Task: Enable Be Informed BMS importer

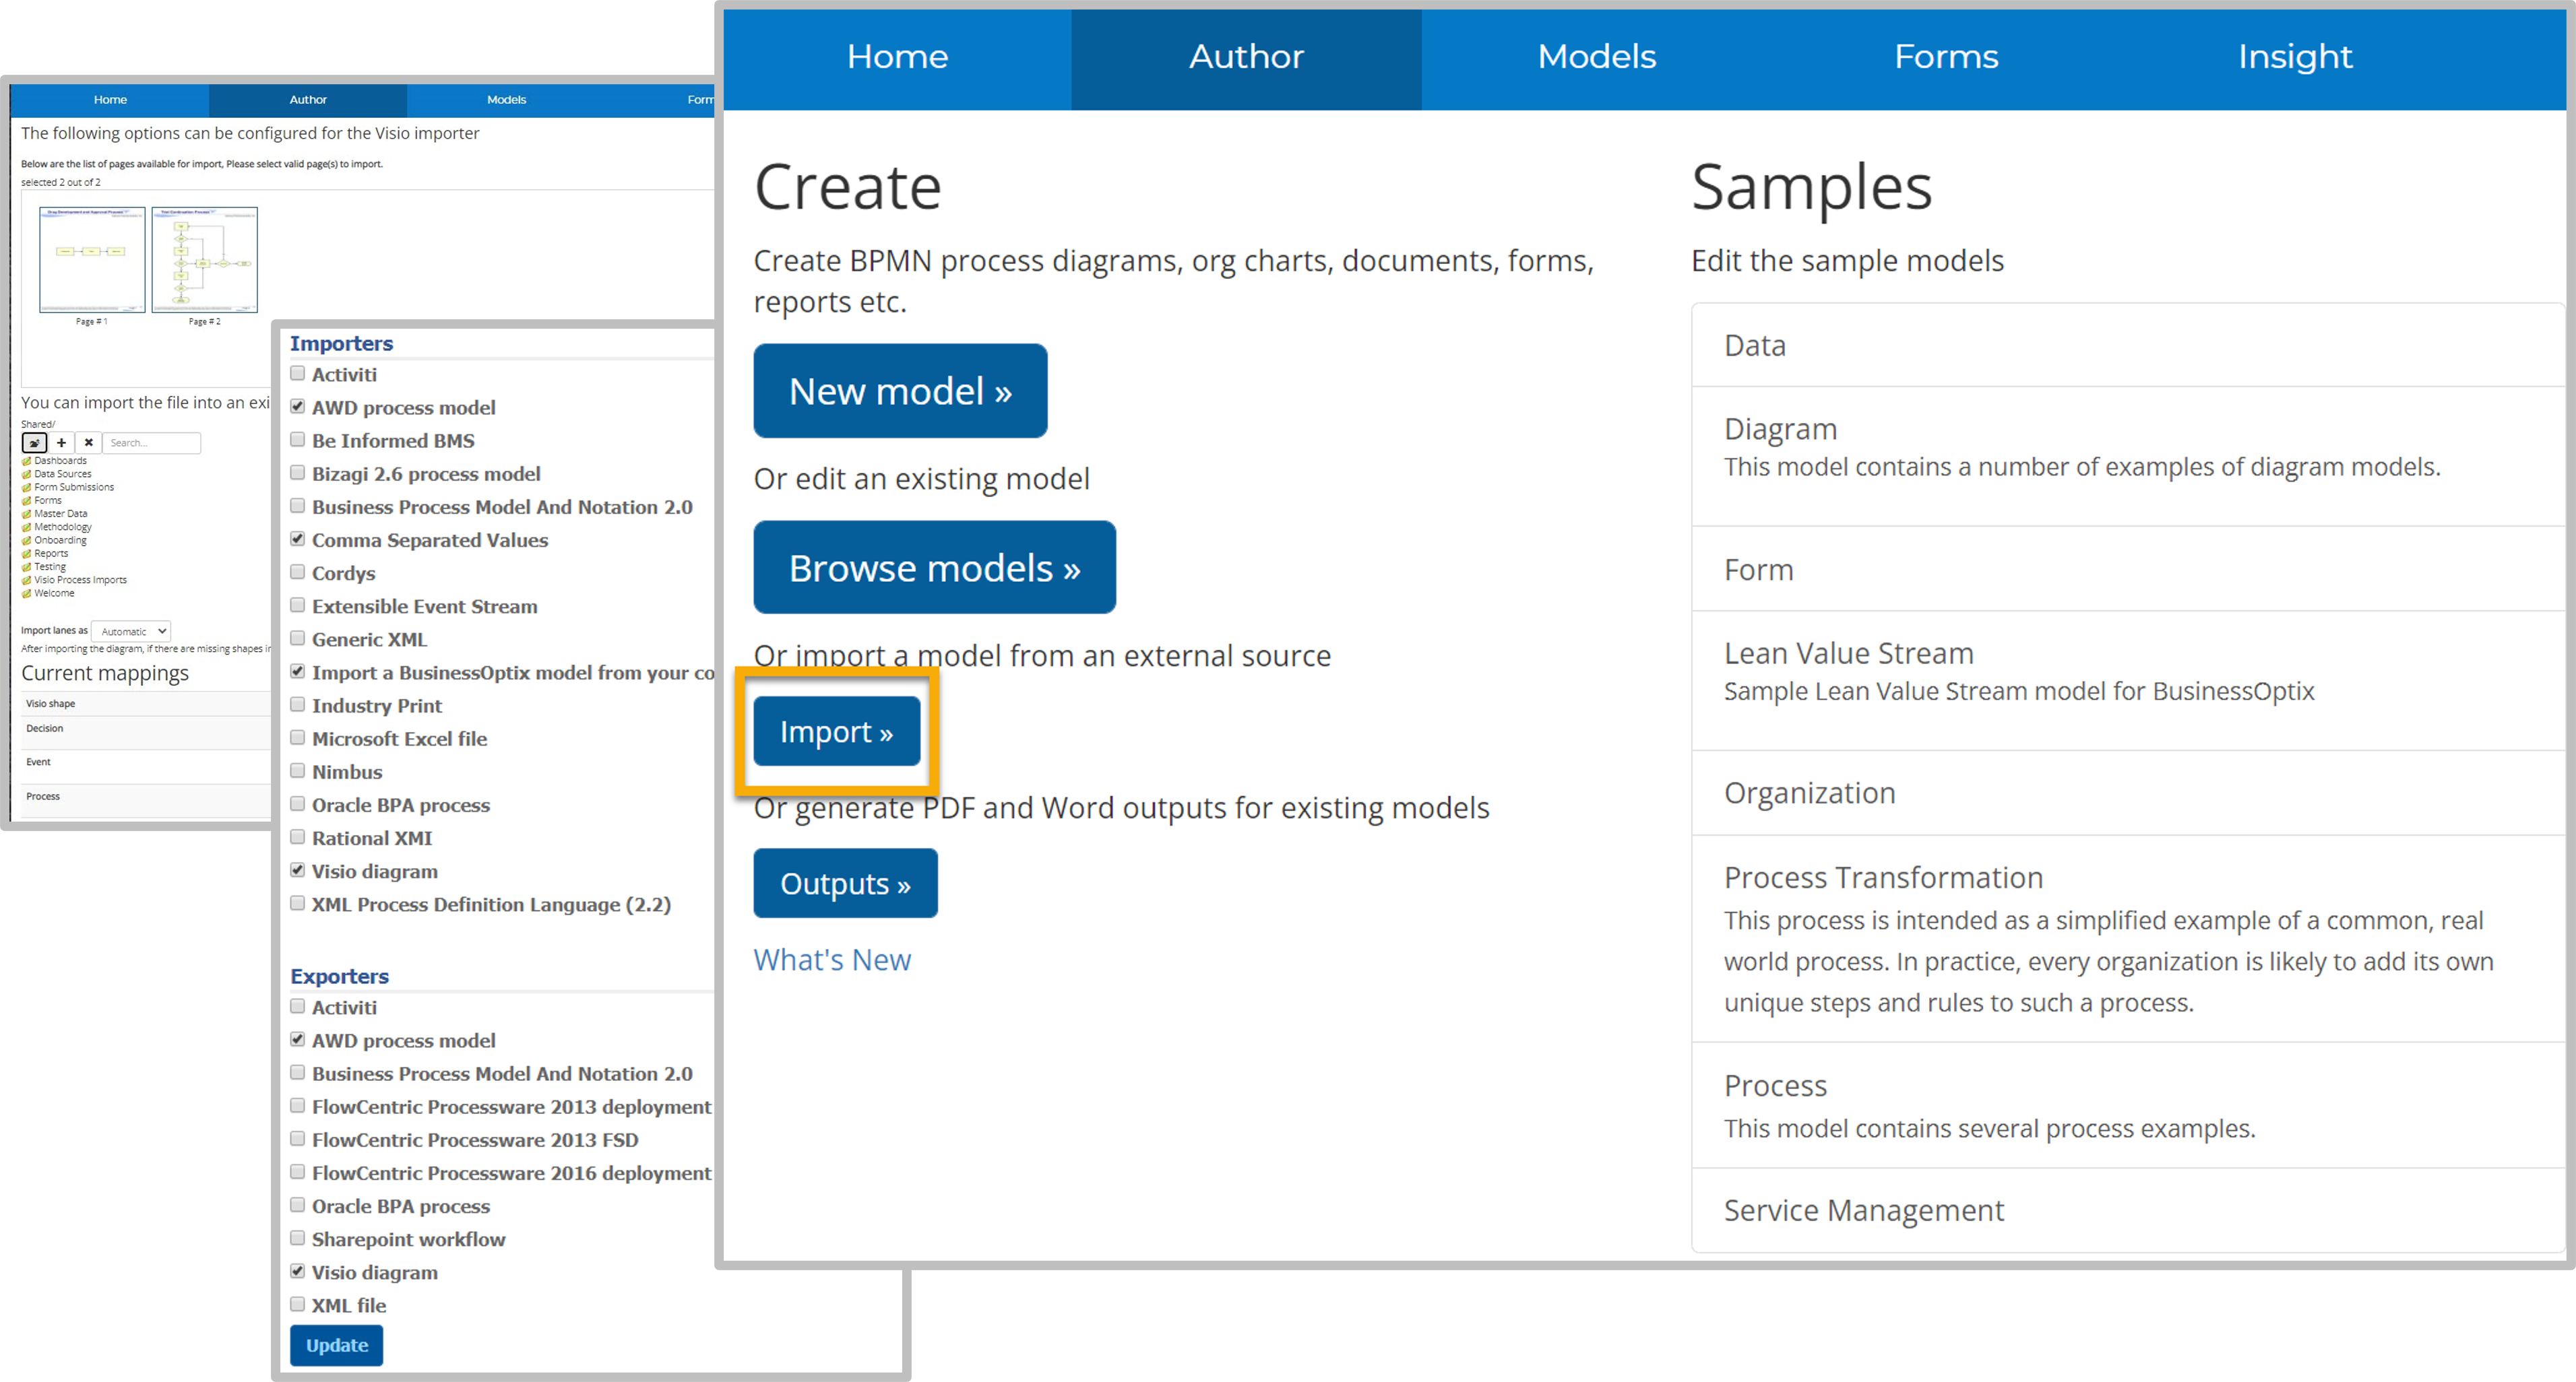Action: coord(297,440)
